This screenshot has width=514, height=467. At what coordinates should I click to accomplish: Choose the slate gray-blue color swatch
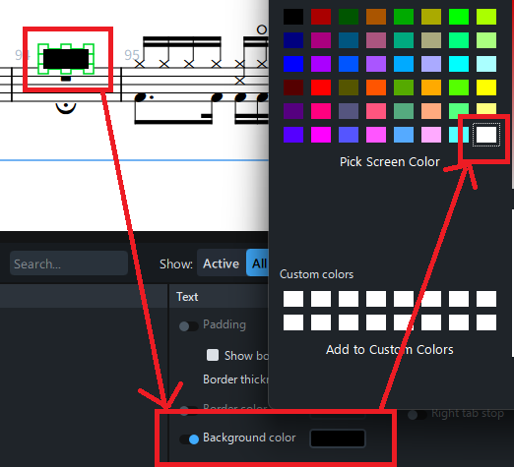coord(349,111)
